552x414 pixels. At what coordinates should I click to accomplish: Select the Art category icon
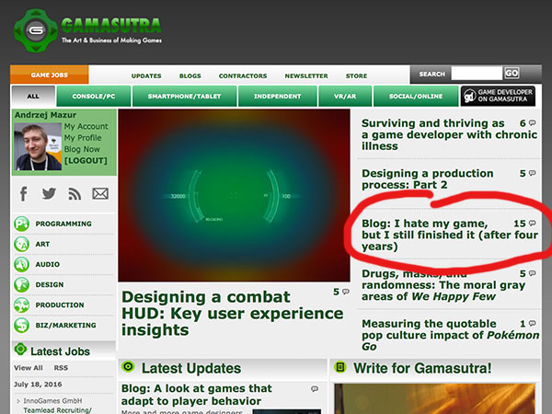(x=20, y=244)
